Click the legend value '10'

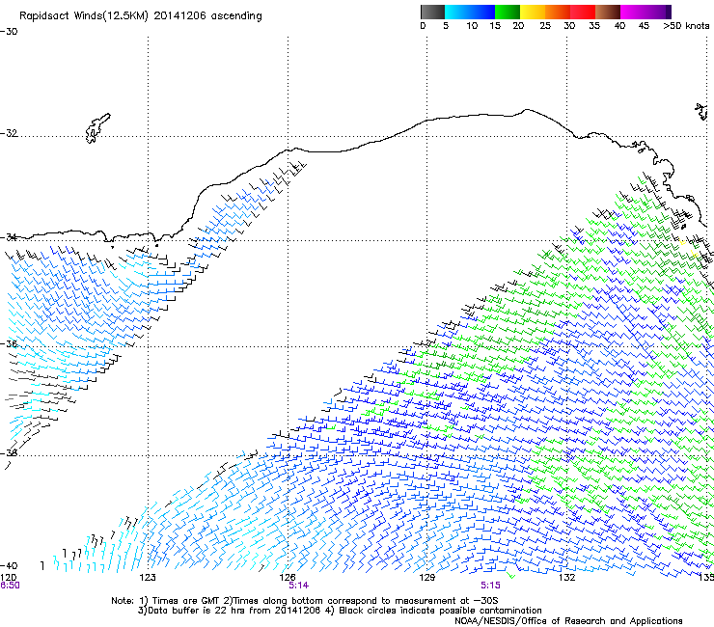pos(472,26)
